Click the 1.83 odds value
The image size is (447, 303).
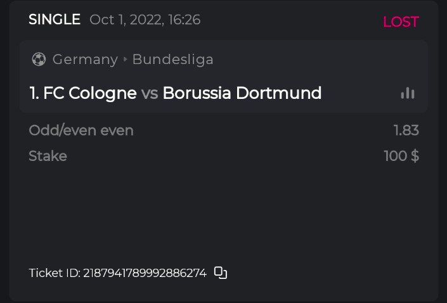[x=406, y=131]
